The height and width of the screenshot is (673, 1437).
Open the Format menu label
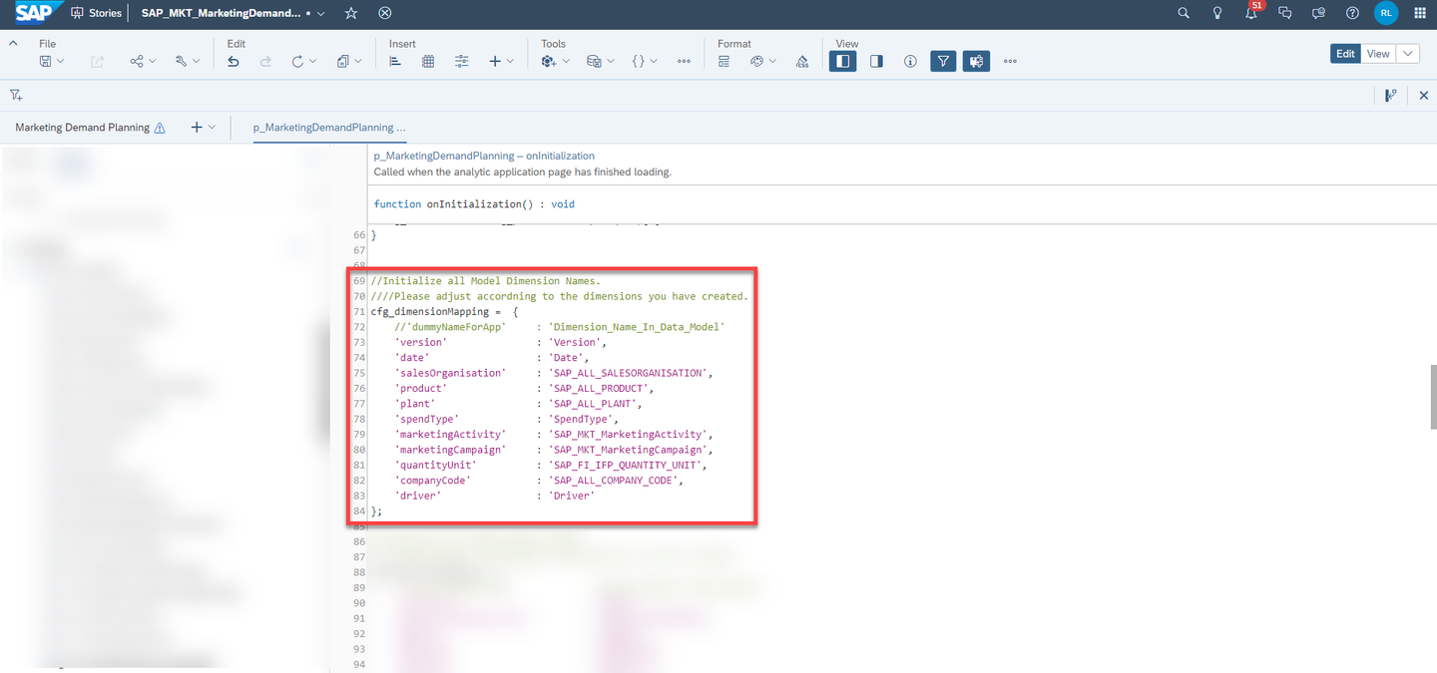point(734,44)
